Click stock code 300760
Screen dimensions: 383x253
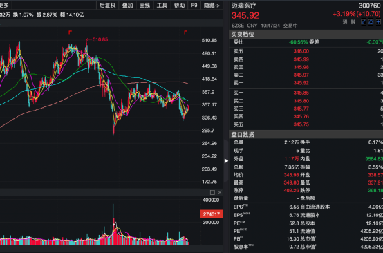pyautogui.click(x=370, y=6)
